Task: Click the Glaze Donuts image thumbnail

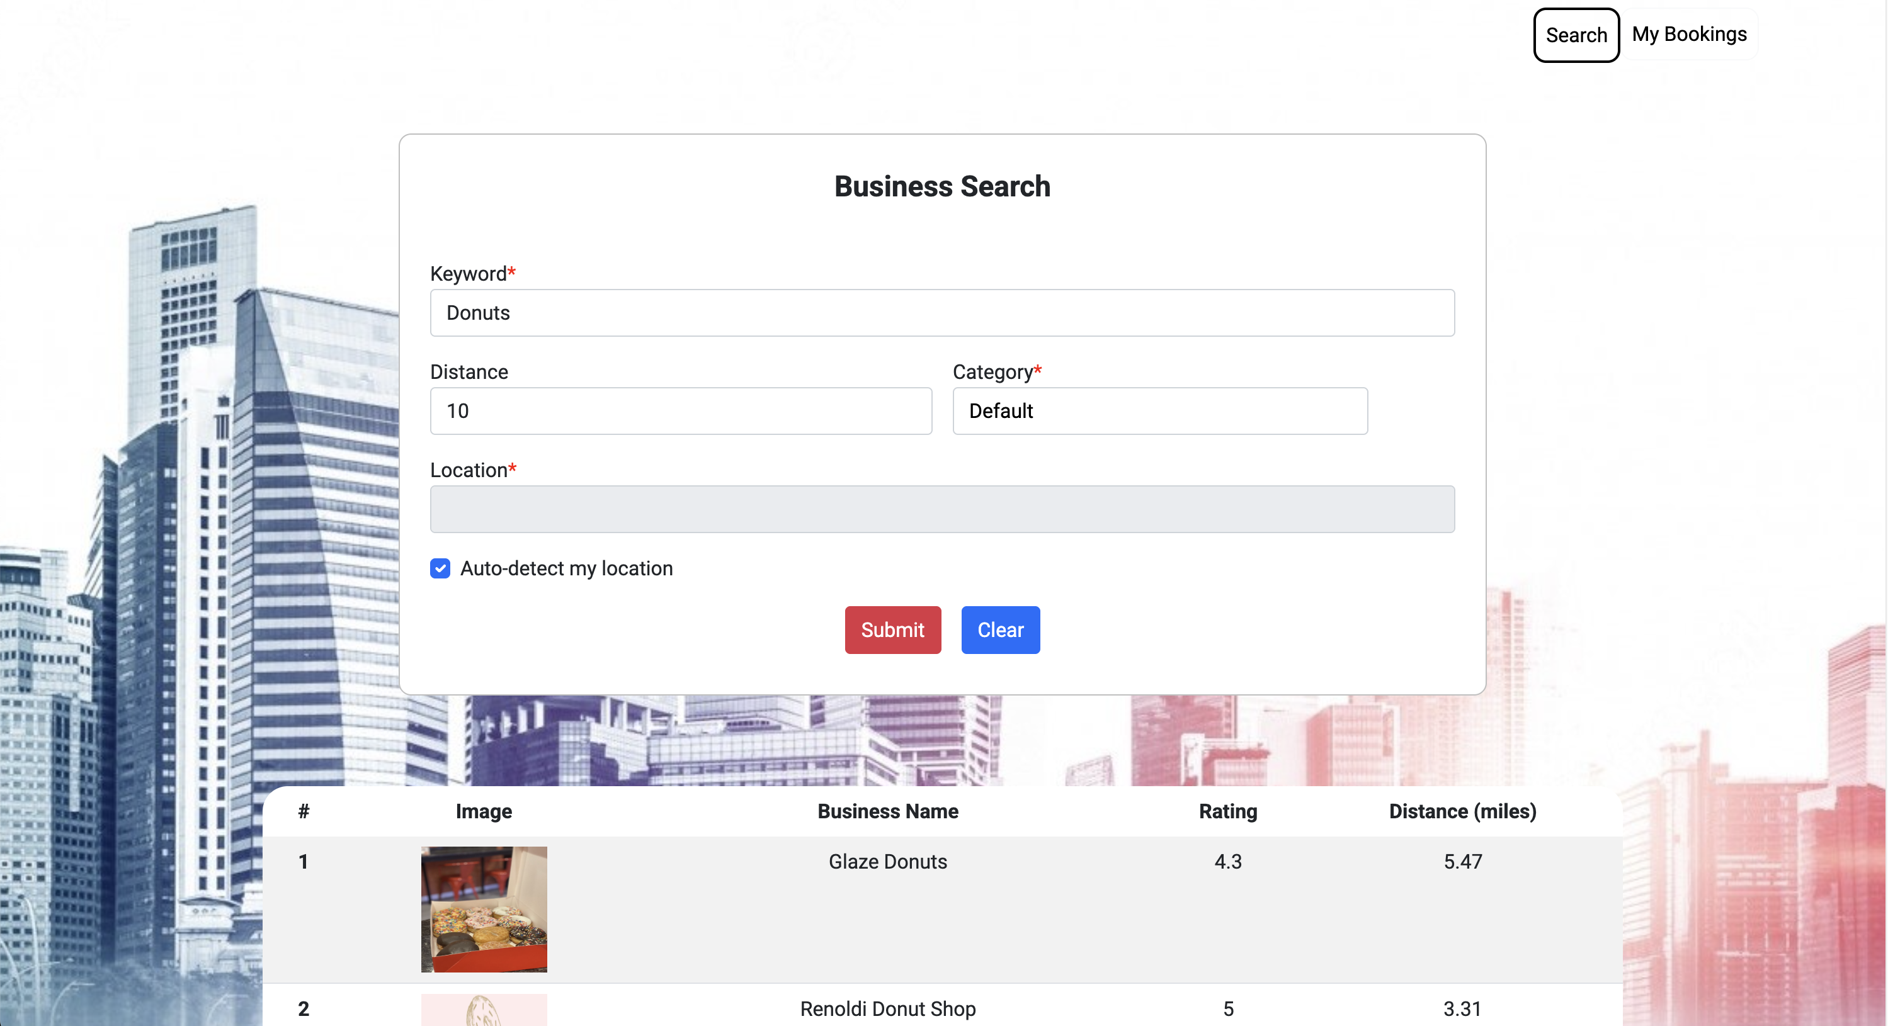Action: pos(483,909)
